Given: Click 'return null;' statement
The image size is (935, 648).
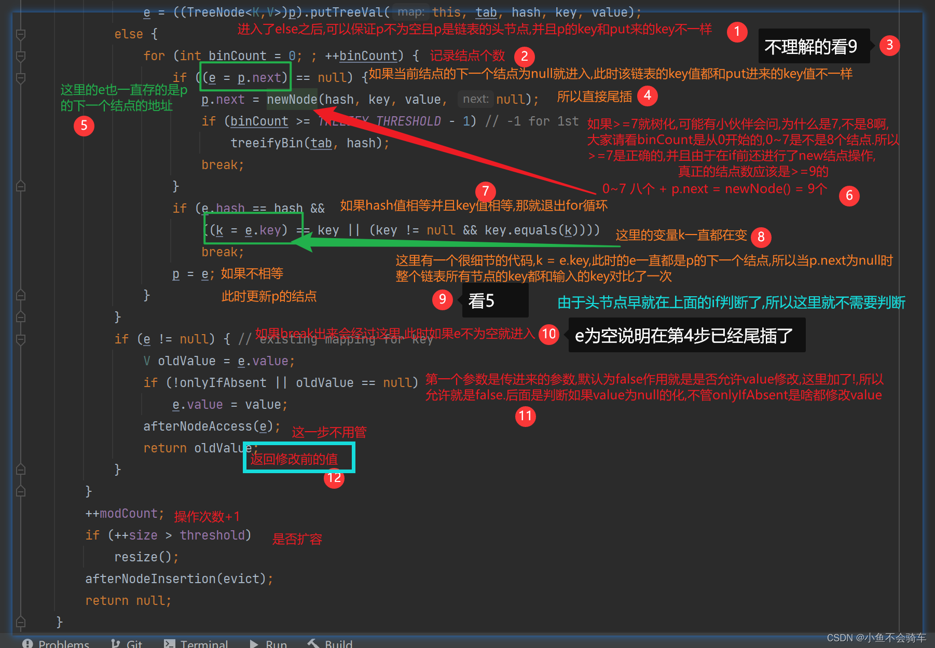Looking at the screenshot, I should (128, 601).
